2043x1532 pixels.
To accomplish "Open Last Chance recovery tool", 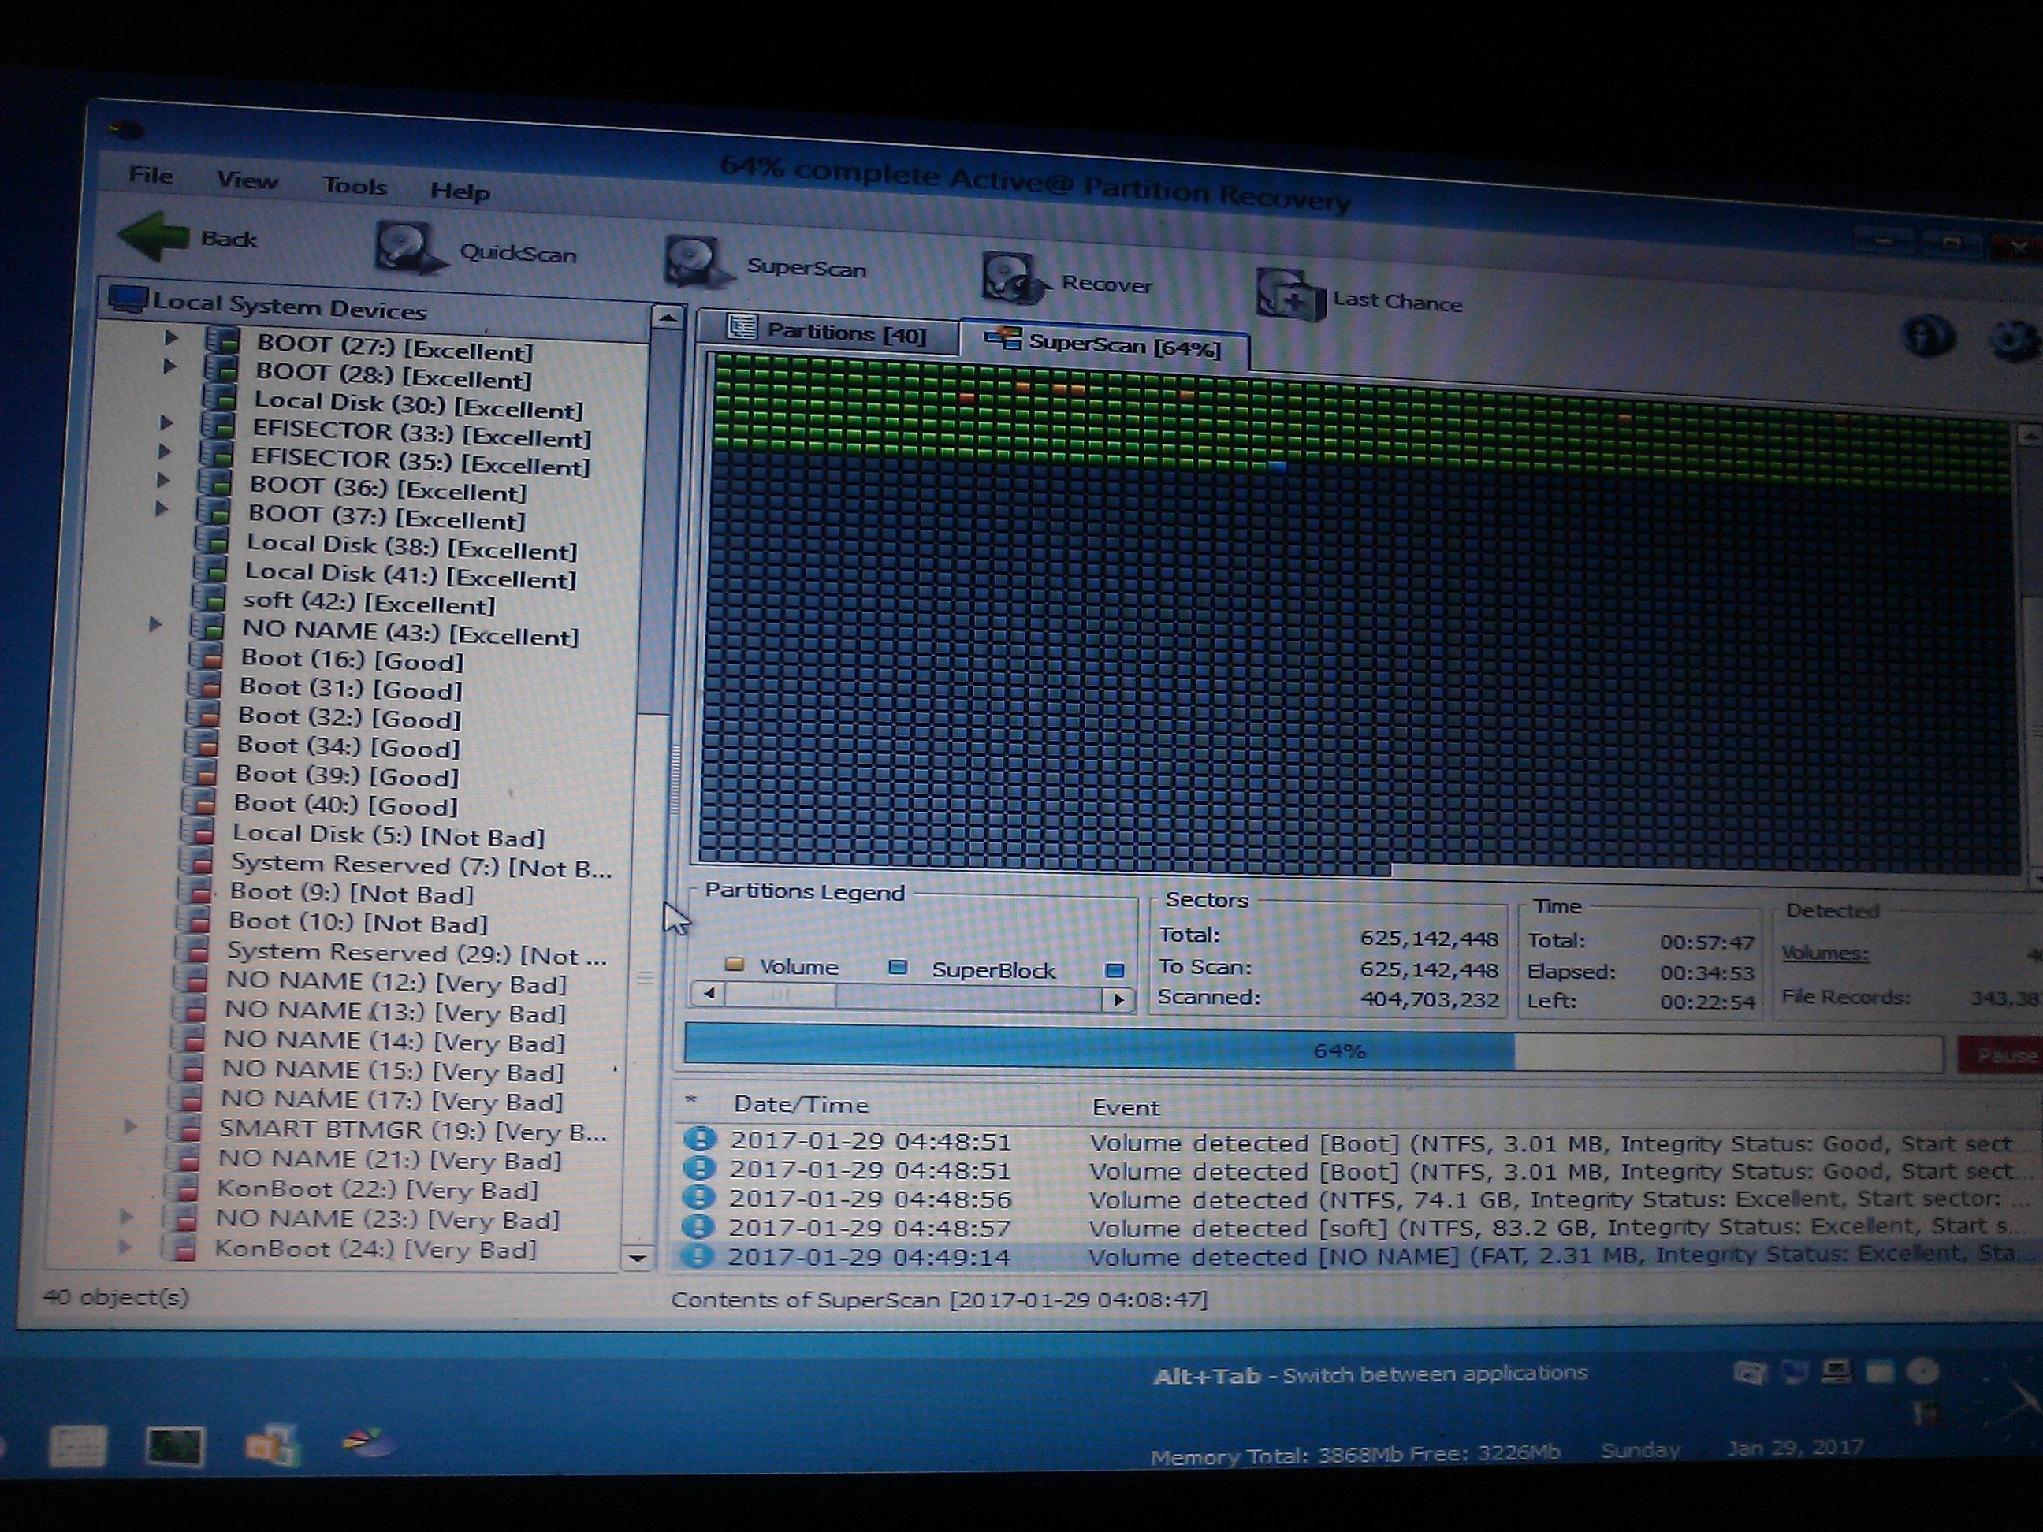I will click(1289, 296).
